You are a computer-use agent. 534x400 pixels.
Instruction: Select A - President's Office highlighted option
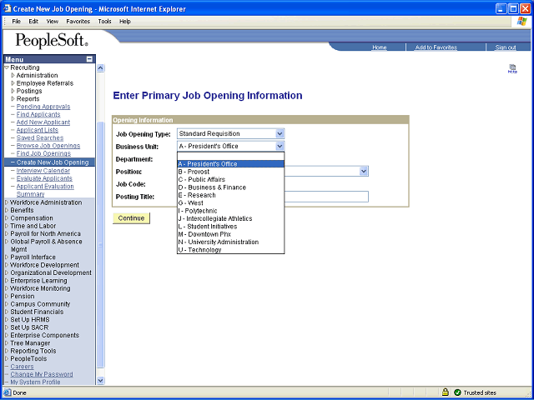point(230,164)
